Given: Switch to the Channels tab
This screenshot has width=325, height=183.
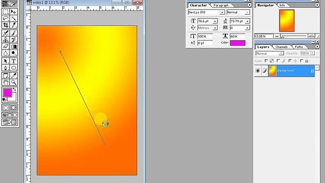Looking at the screenshot, I should 281,47.
